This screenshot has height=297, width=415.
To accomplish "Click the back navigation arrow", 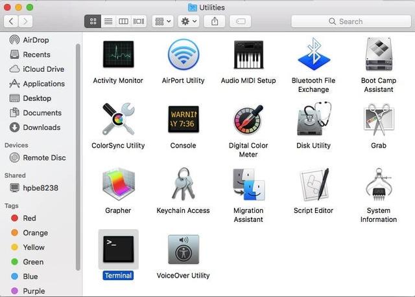I will coord(12,21).
